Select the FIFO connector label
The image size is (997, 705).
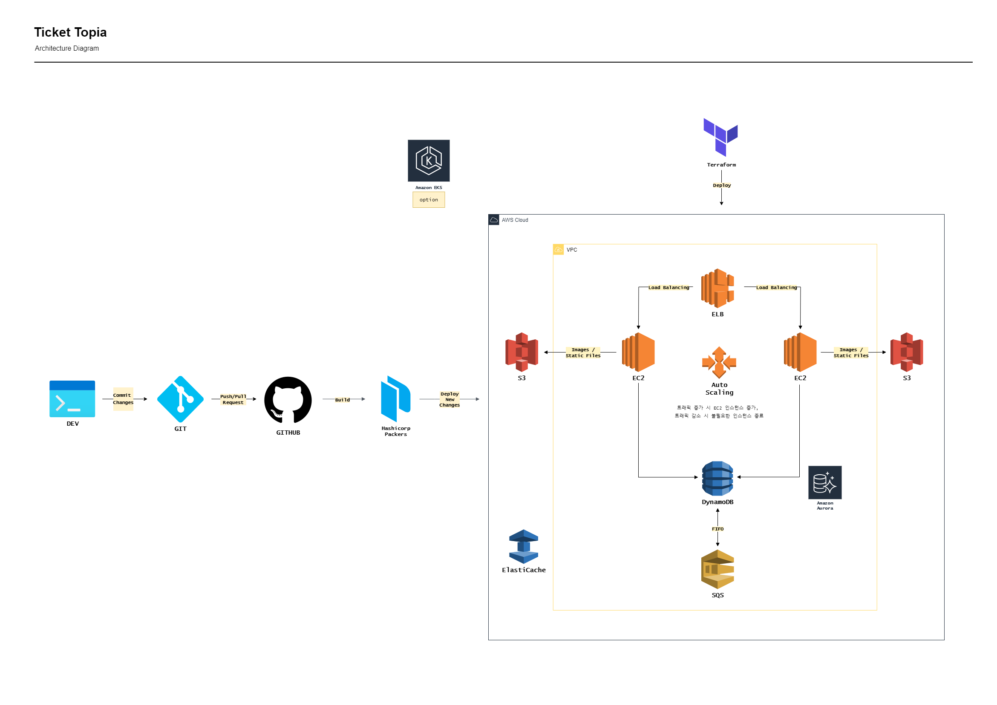(717, 529)
